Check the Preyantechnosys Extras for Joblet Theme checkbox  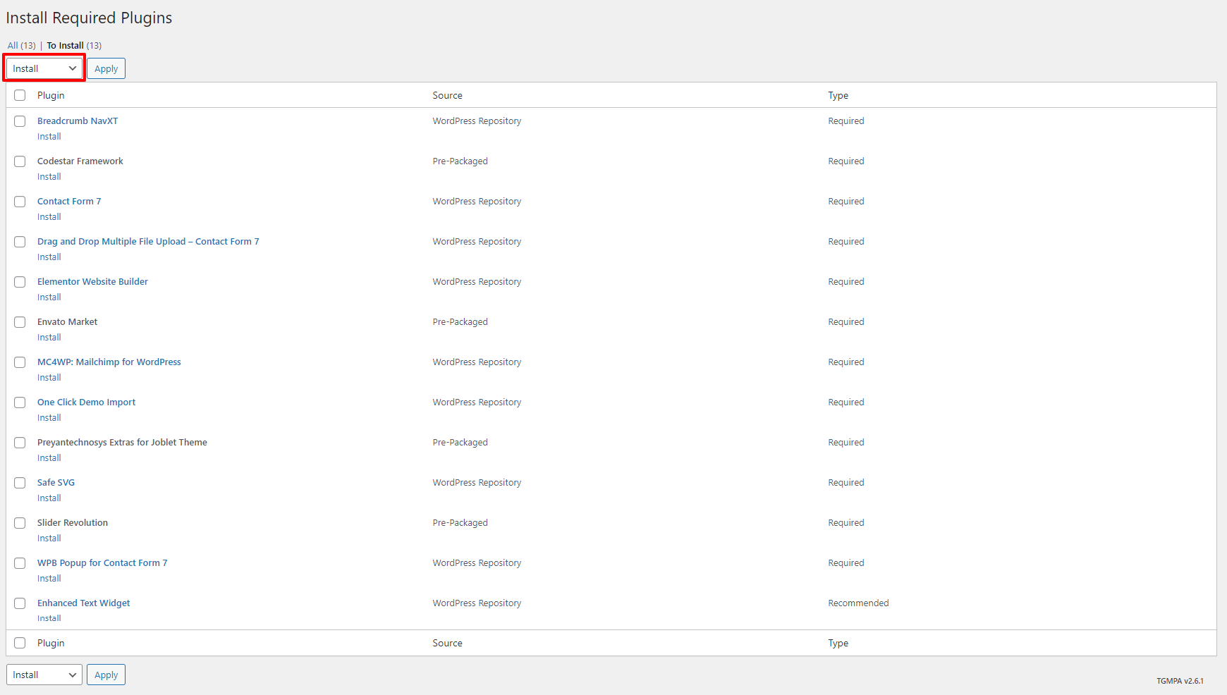[x=20, y=443]
